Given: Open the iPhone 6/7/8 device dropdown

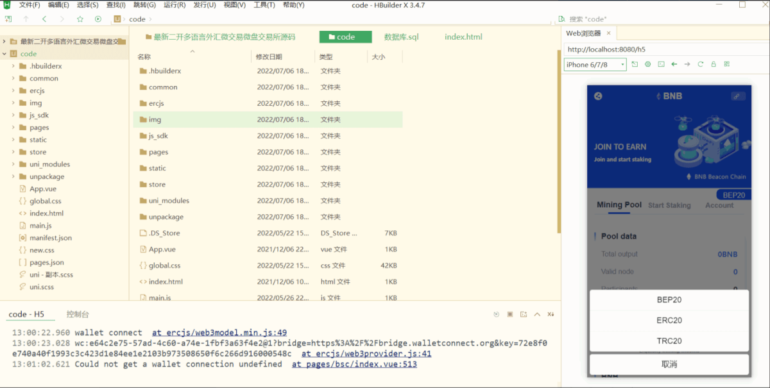Looking at the screenshot, I should [595, 64].
